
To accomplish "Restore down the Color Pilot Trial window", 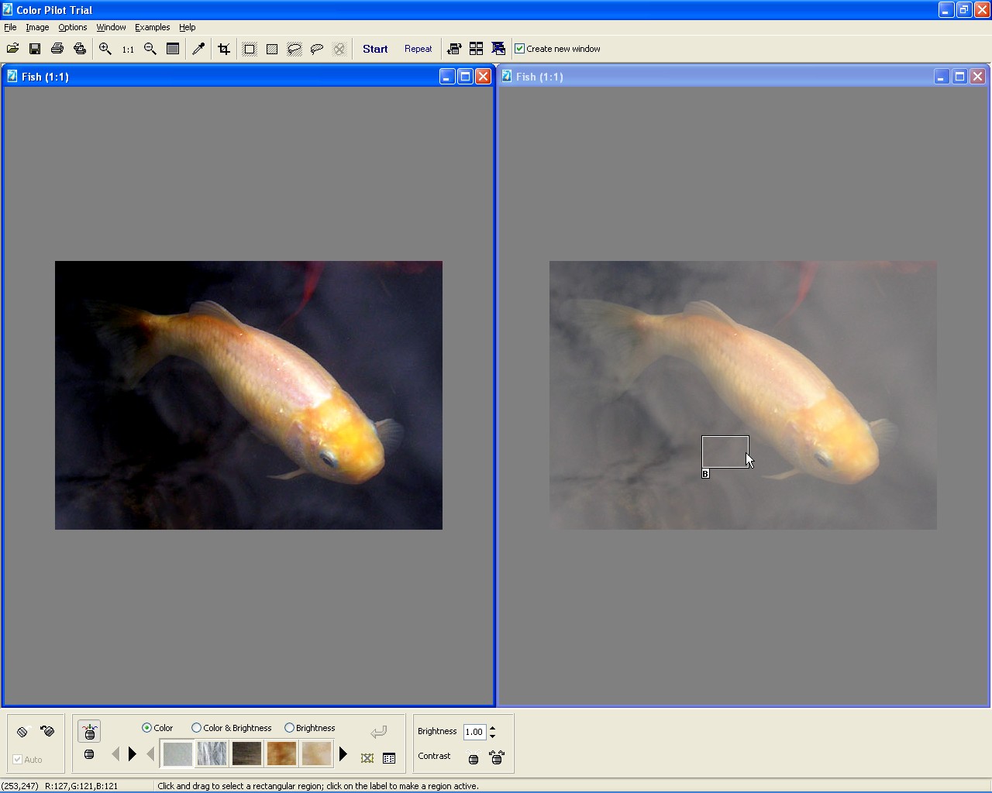I will pos(963,9).
